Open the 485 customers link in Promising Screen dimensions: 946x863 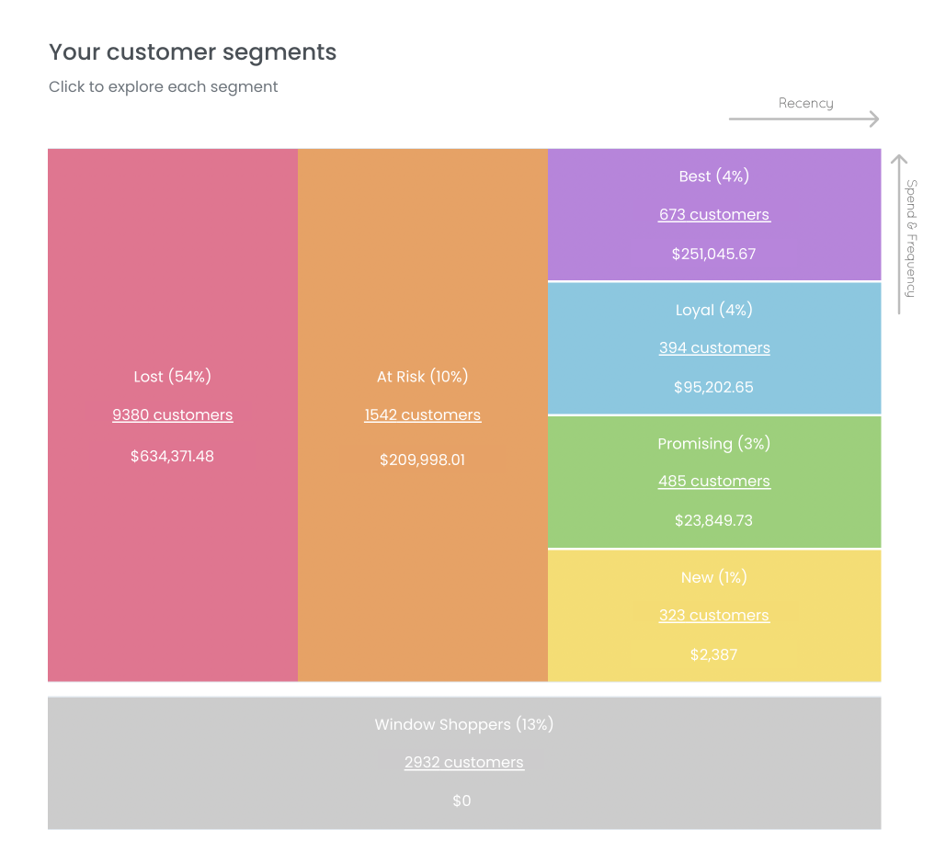714,482
